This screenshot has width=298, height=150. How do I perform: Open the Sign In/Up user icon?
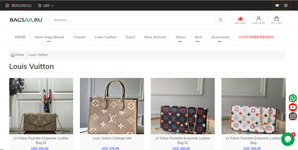click(x=259, y=18)
